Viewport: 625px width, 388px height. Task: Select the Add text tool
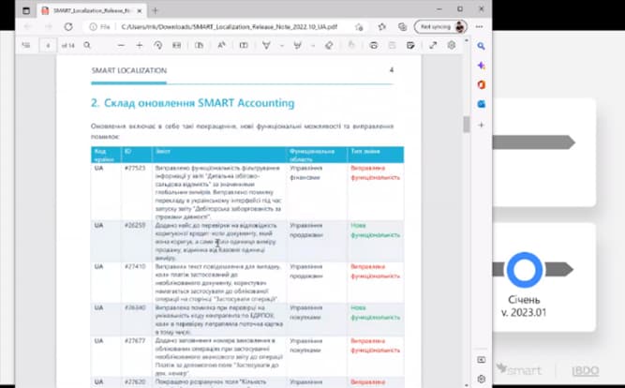pos(244,46)
